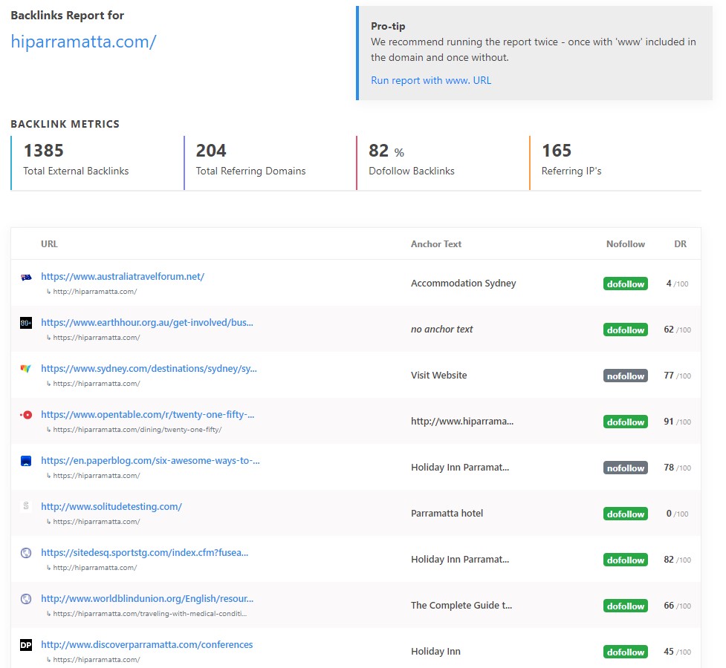The height and width of the screenshot is (668, 726).
Task: Click the 82 % Dofollow Backlinks metric
Action: click(412, 159)
